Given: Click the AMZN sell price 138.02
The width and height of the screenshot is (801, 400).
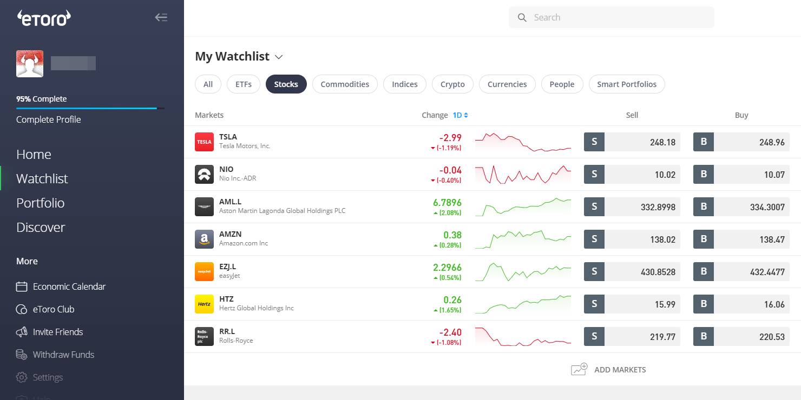Looking at the screenshot, I should 662,240.
